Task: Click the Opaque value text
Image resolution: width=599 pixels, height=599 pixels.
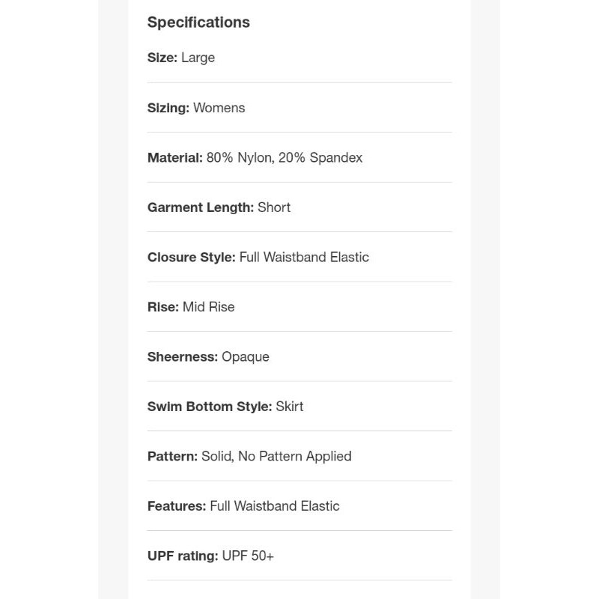Action: pyautogui.click(x=246, y=357)
